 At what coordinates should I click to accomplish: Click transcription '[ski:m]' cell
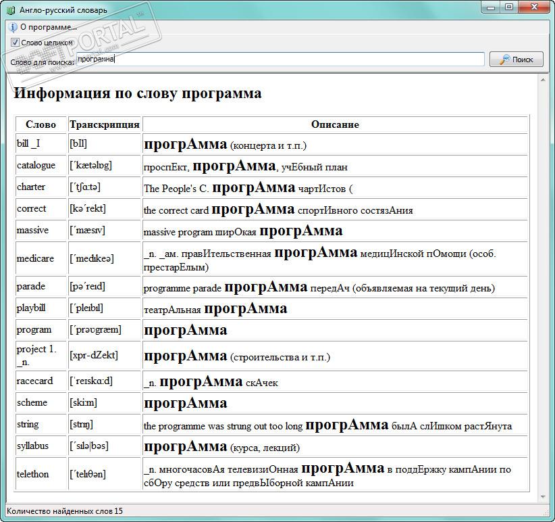[105, 403]
